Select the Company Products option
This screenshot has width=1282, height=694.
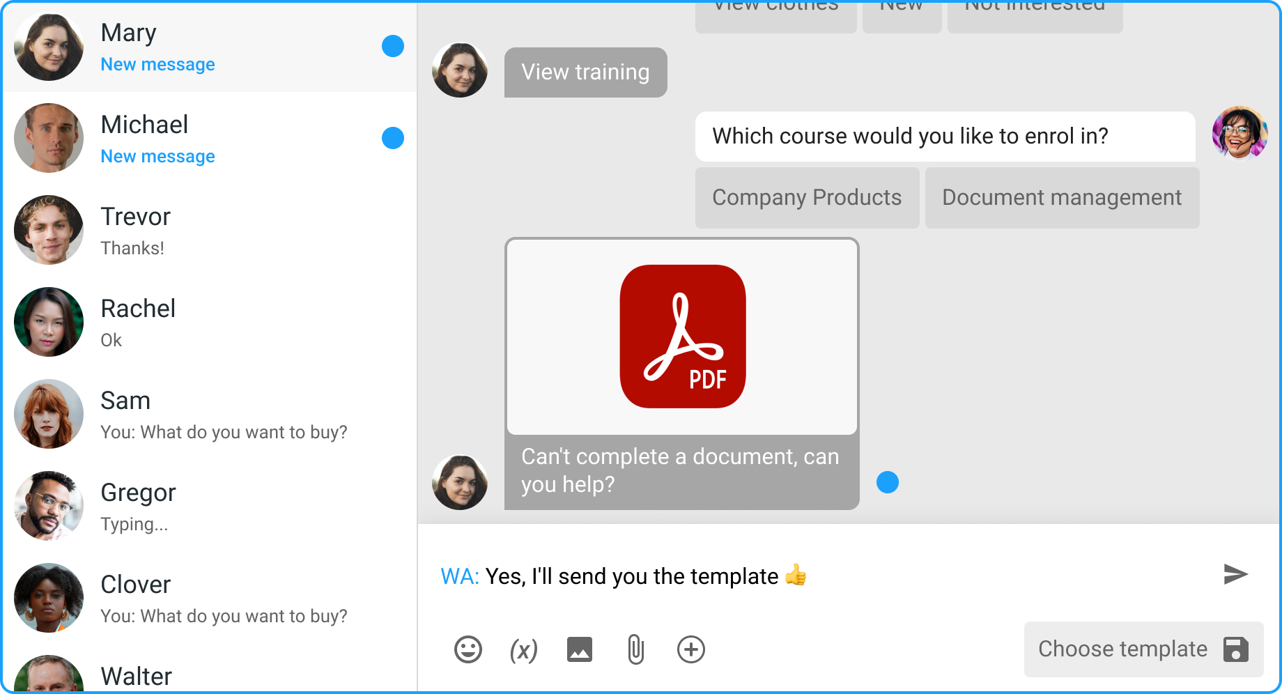click(807, 197)
